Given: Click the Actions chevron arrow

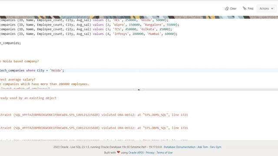Looking at the screenshot, I should (x=272, y=9).
